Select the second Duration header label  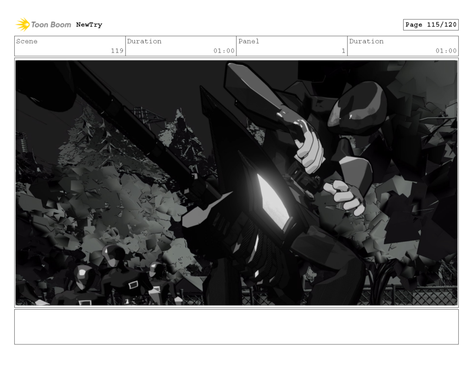tap(366, 41)
